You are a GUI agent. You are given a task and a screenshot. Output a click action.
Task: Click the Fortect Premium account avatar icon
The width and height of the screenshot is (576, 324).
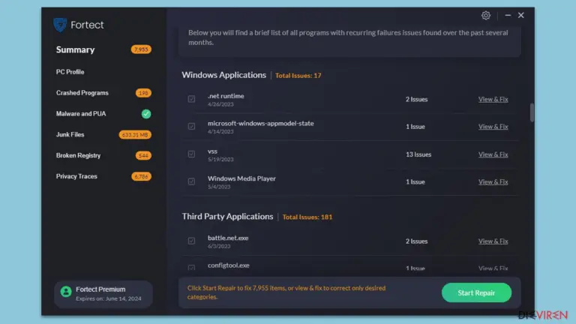tap(66, 292)
